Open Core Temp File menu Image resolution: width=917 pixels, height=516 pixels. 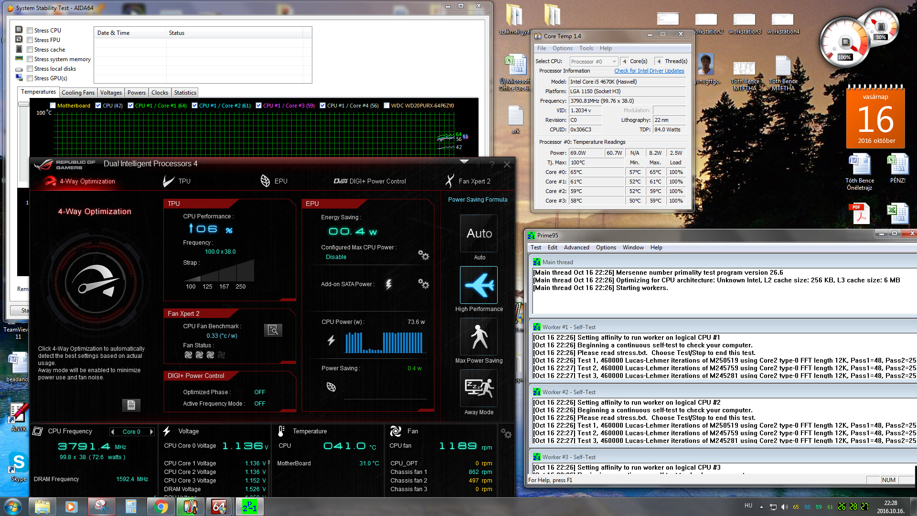[x=541, y=48]
